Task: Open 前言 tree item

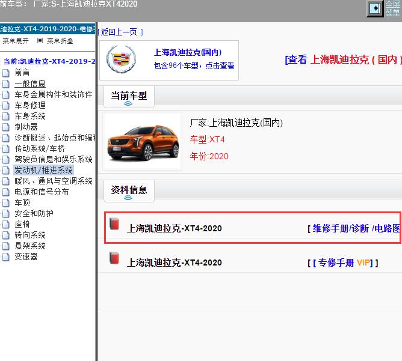Action: coord(22,73)
